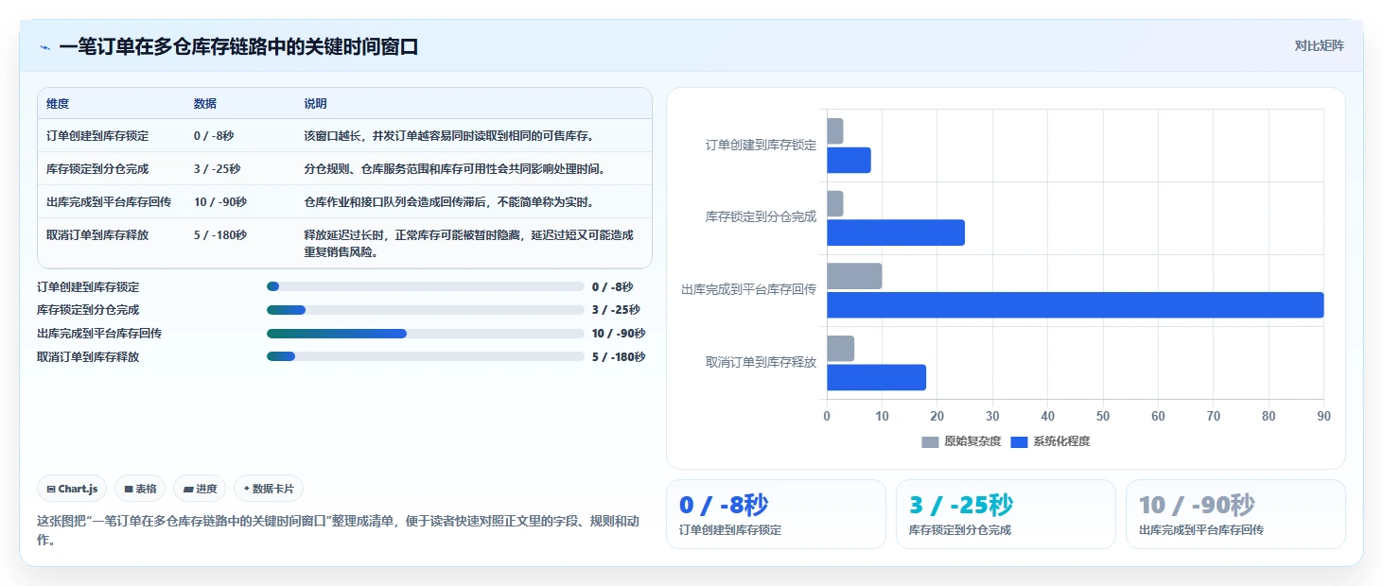Click chart axis label 取消订单到库存释放
Image resolution: width=1383 pixels, height=586 pixels.
(761, 362)
